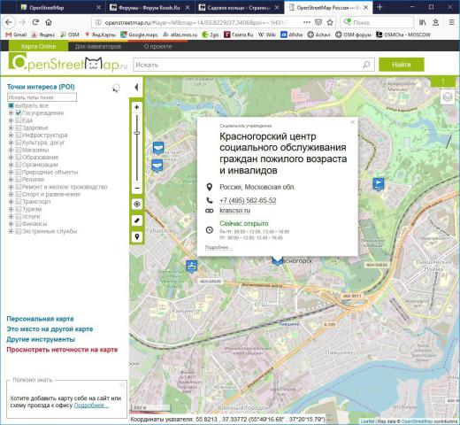
Task: Enable the Еда category checkbox
Action: coord(19,120)
